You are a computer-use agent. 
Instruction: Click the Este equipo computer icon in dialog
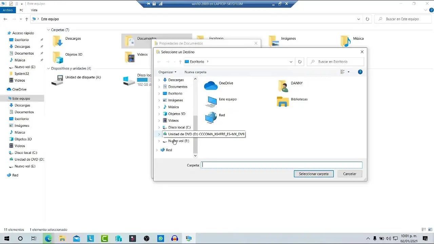click(212, 101)
